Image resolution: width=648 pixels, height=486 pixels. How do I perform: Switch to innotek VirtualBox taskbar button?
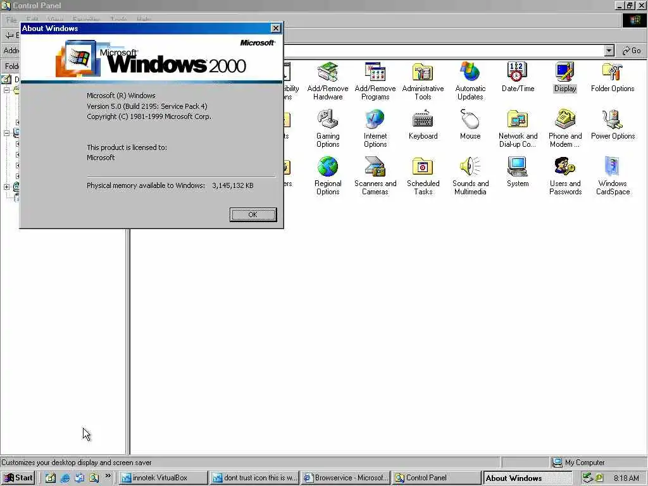click(x=164, y=478)
